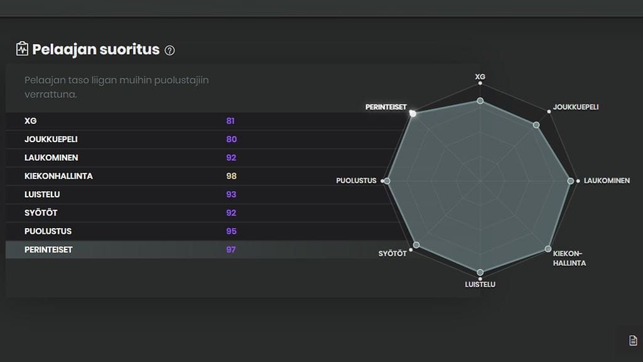Open the document icon in bottom corner
643x362 pixels.
(x=633, y=341)
